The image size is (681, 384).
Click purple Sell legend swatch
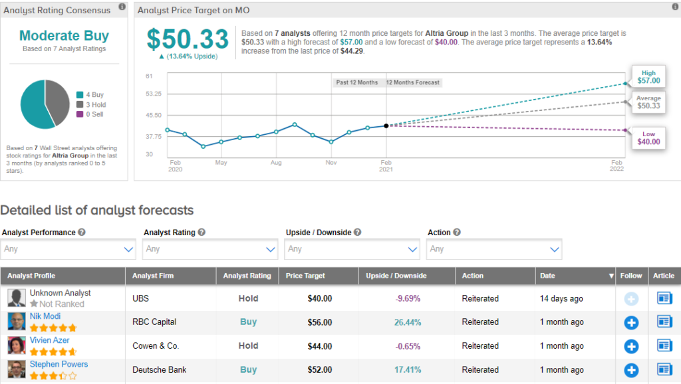pyautogui.click(x=80, y=114)
